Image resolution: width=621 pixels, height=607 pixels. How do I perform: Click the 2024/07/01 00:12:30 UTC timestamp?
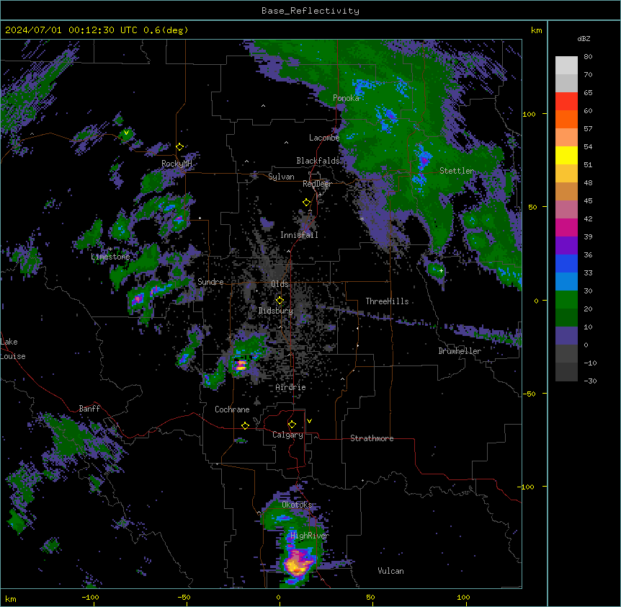71,30
